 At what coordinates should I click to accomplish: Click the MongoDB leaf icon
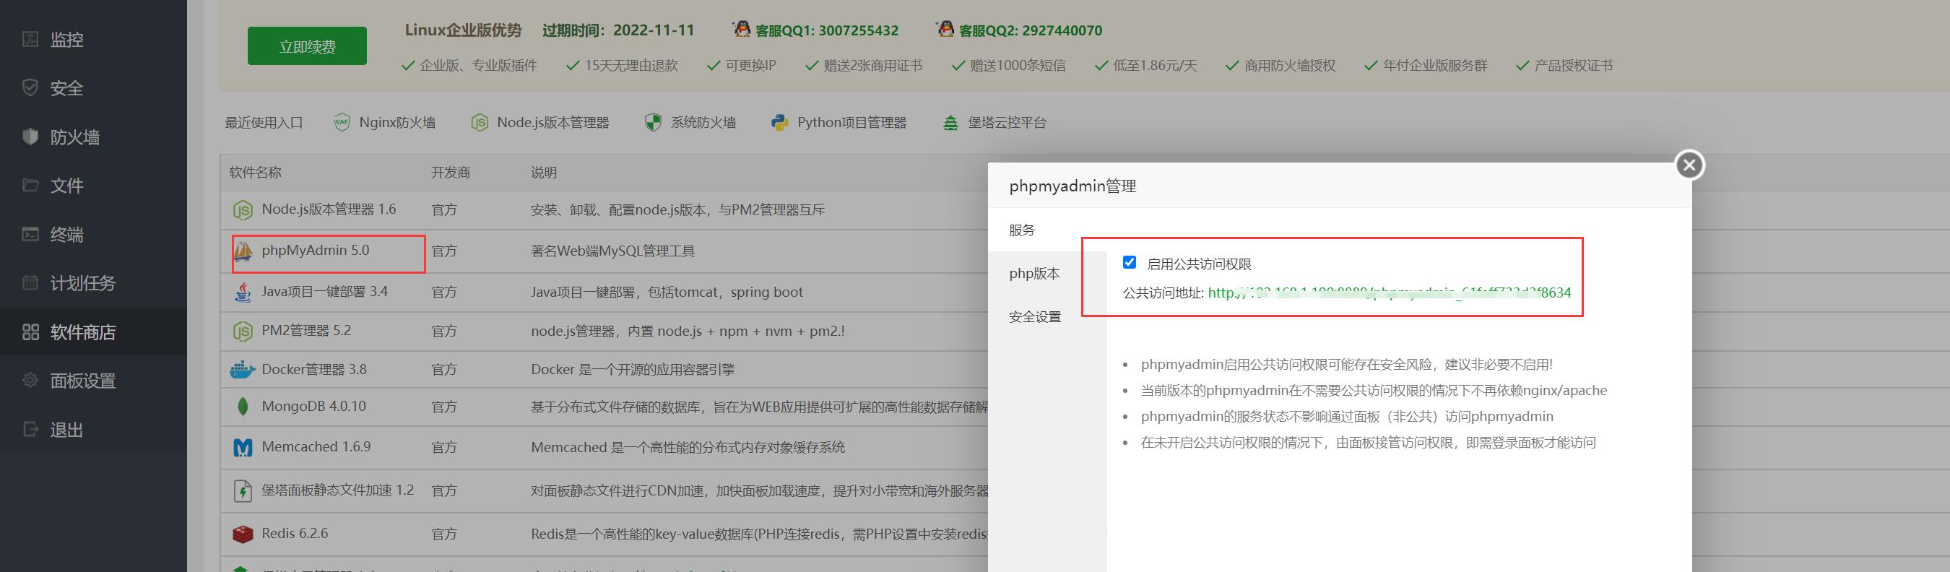(242, 407)
